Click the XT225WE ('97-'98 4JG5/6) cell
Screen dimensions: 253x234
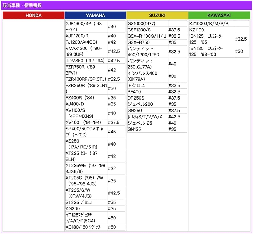86,169
